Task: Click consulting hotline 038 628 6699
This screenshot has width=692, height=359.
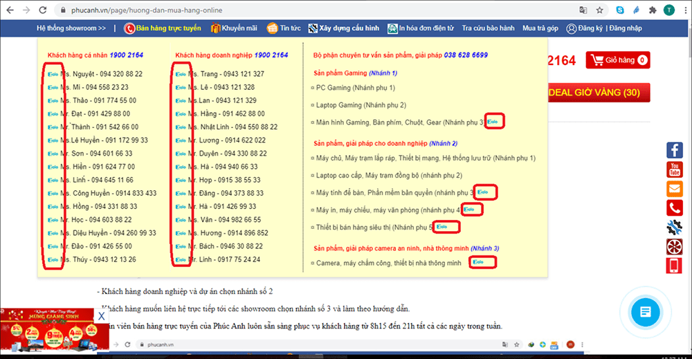Action: (466, 55)
